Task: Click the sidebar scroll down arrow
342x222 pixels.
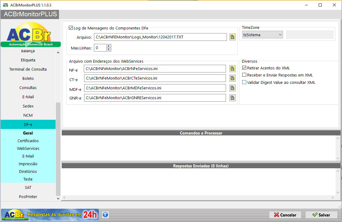Action: [58, 198]
